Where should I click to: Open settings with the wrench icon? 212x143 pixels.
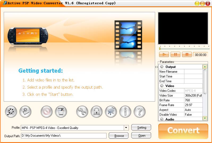[x=82, y=112]
